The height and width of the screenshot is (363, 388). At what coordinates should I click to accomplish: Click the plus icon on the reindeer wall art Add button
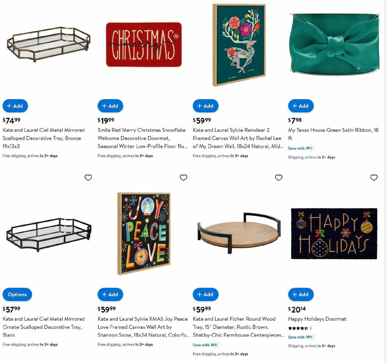[199, 106]
